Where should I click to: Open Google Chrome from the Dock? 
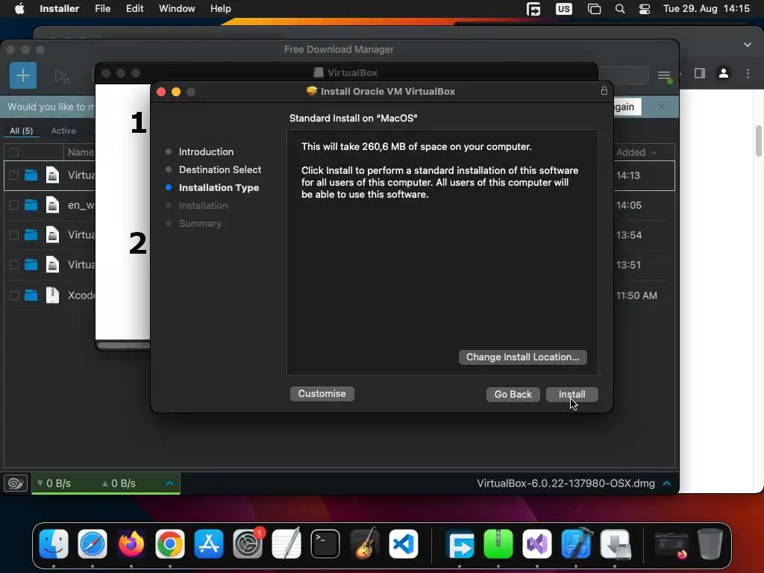tap(169, 544)
